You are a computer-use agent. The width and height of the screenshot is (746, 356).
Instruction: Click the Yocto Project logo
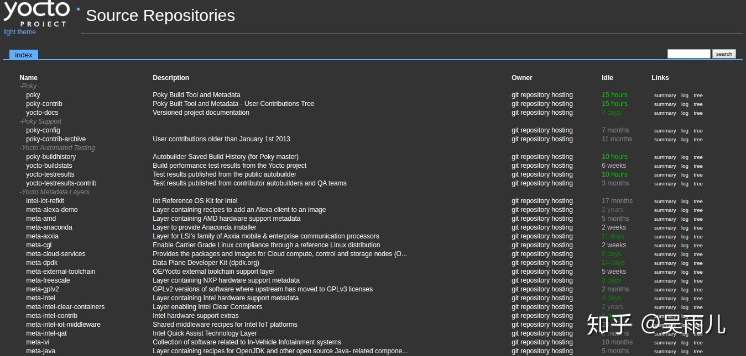[x=36, y=13]
